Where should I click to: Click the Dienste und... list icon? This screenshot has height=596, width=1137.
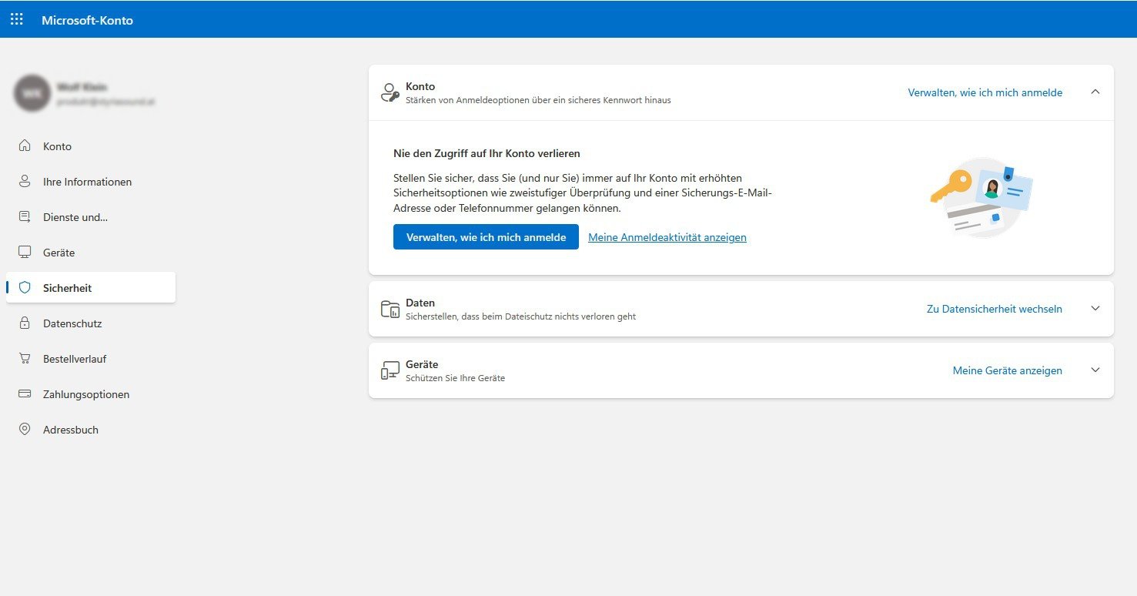click(x=25, y=216)
